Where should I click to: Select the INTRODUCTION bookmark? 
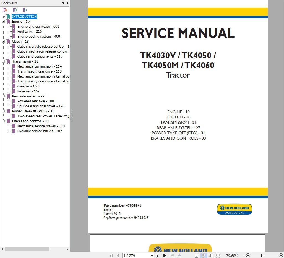coord(24,16)
